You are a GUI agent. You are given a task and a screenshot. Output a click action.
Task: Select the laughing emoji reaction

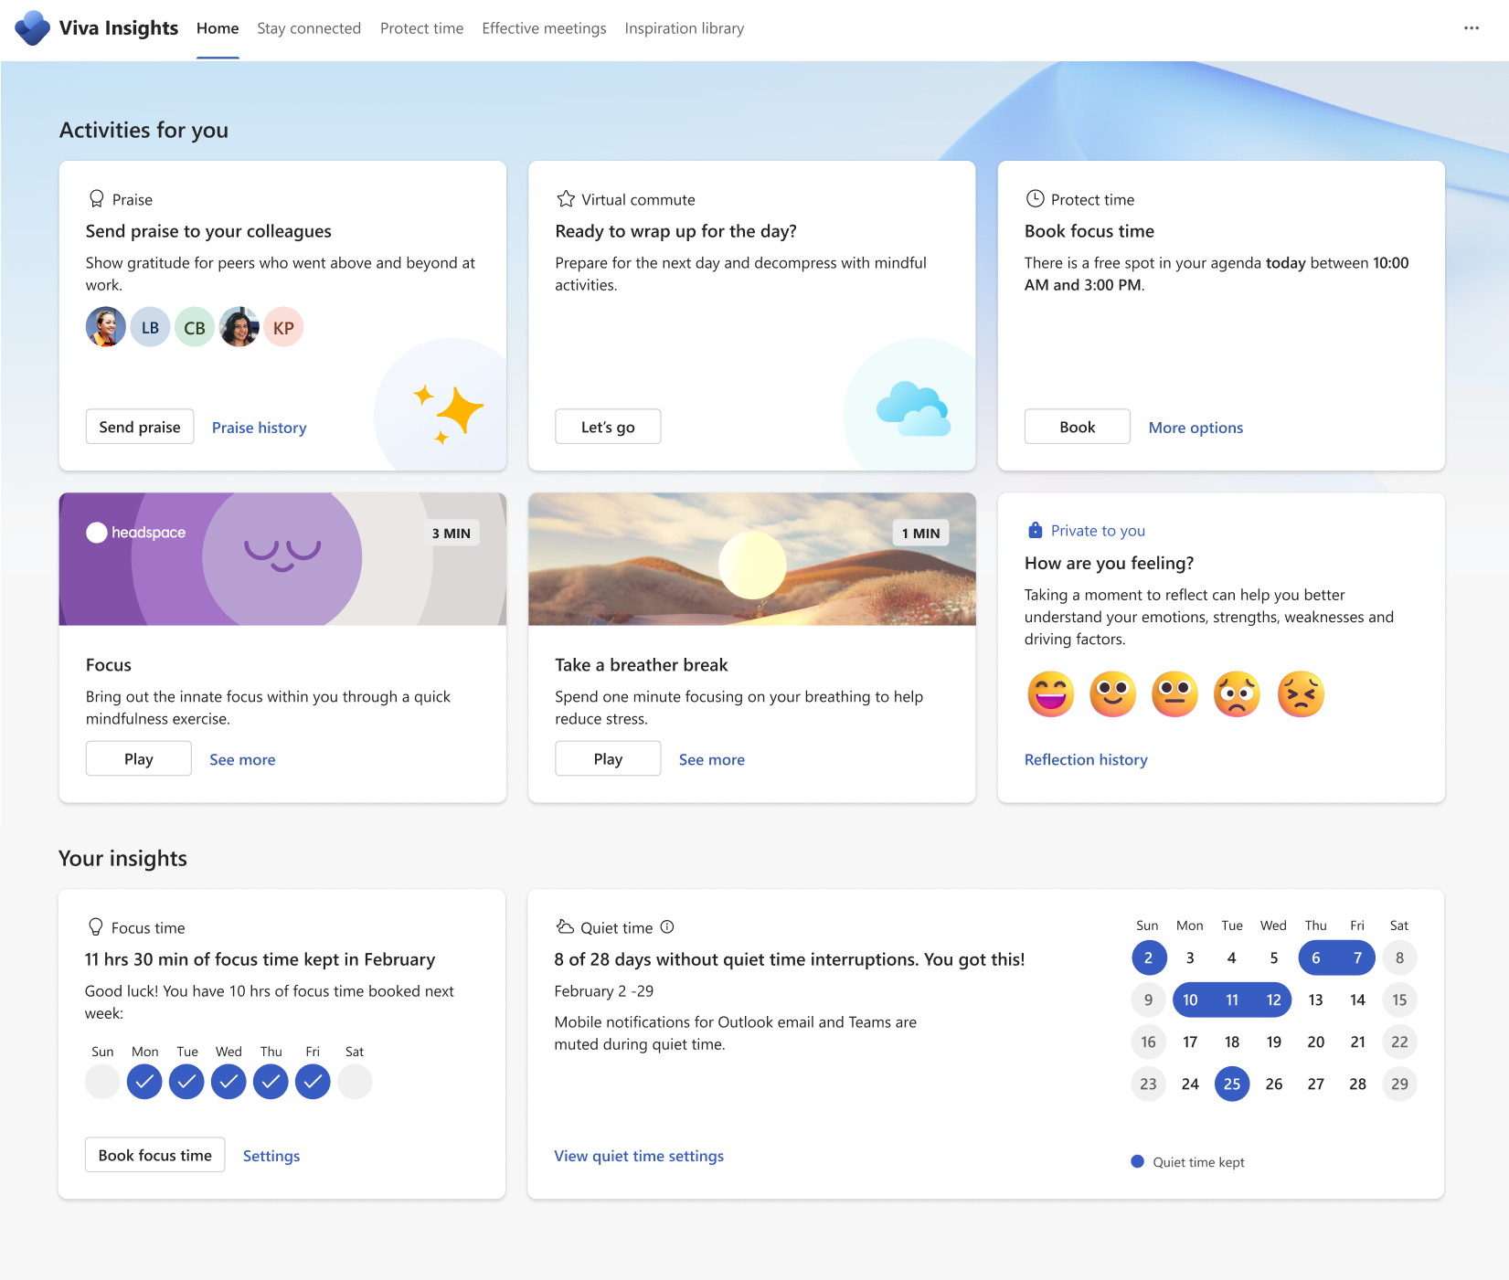pos(1050,693)
